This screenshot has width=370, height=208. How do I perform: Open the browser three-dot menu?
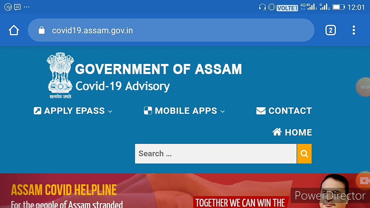[354, 30]
